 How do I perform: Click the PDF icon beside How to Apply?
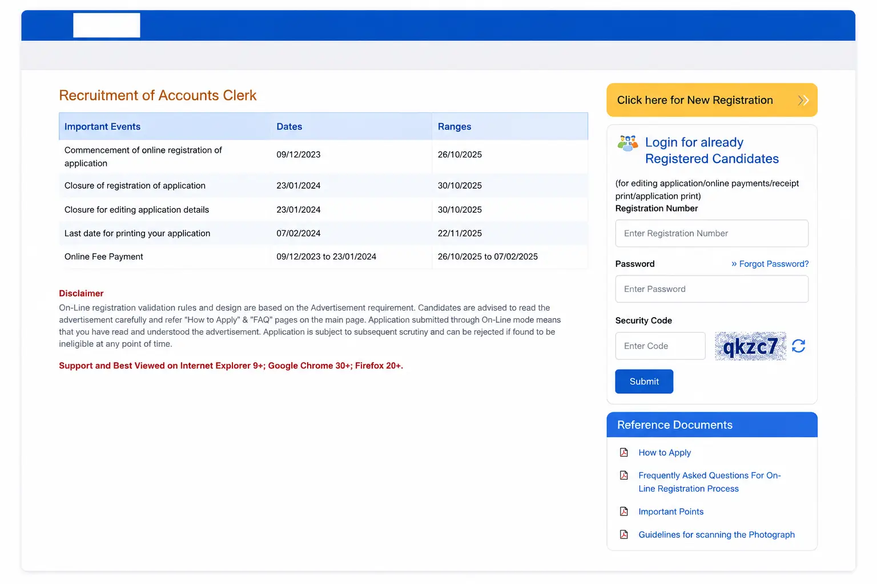[623, 452]
